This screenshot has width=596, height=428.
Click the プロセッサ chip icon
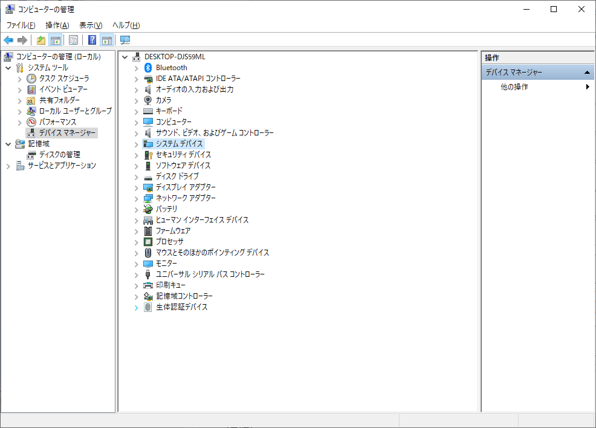[x=148, y=242]
